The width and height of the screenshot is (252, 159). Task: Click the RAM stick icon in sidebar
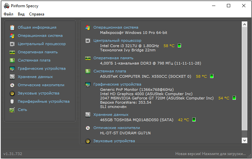pyautogui.click(x=12, y=52)
